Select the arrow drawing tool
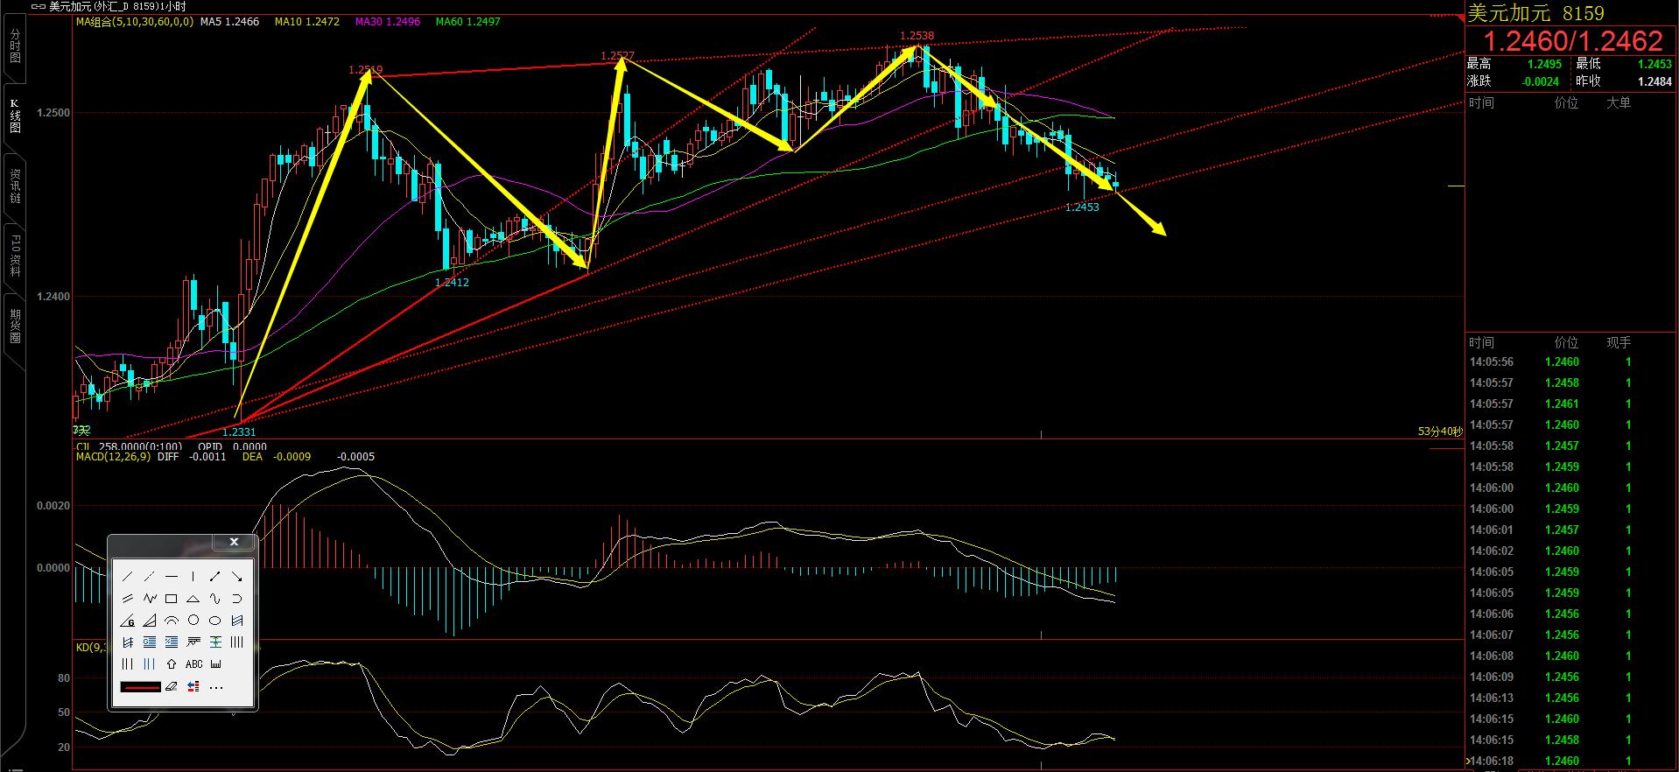 (x=236, y=576)
